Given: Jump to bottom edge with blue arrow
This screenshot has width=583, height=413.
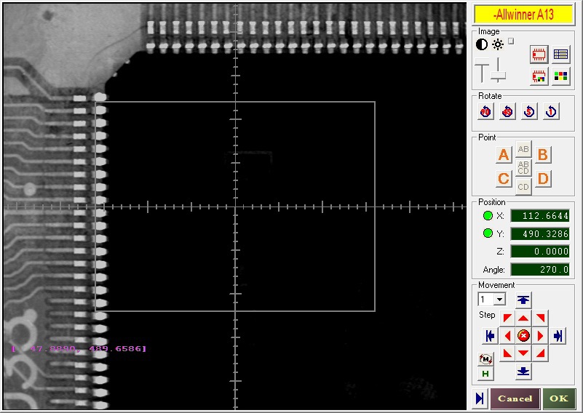Looking at the screenshot, I should (523, 372).
